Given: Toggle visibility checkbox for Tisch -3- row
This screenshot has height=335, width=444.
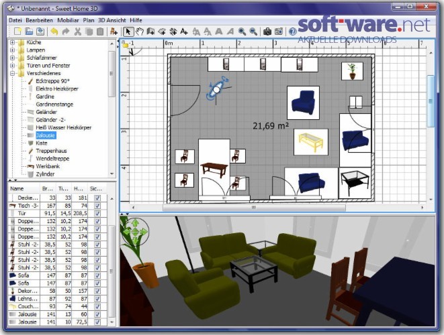Looking at the screenshot, I should click(97, 206).
